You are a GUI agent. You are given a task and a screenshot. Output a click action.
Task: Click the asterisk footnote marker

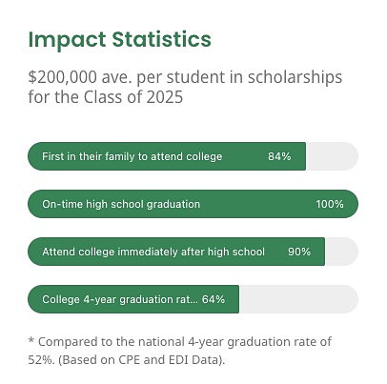[31, 341]
